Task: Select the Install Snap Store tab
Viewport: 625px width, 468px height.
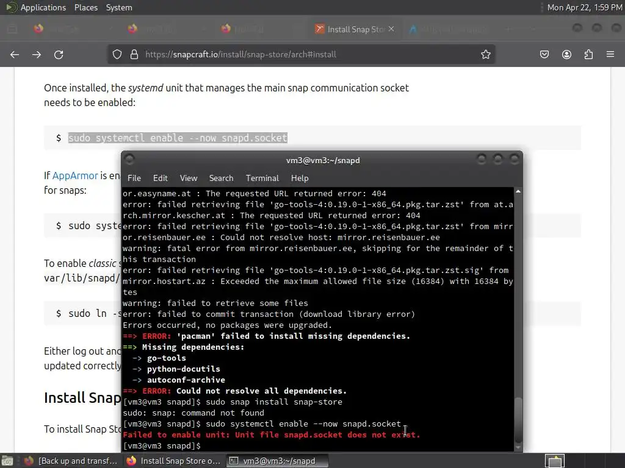Action: pyautogui.click(x=354, y=29)
